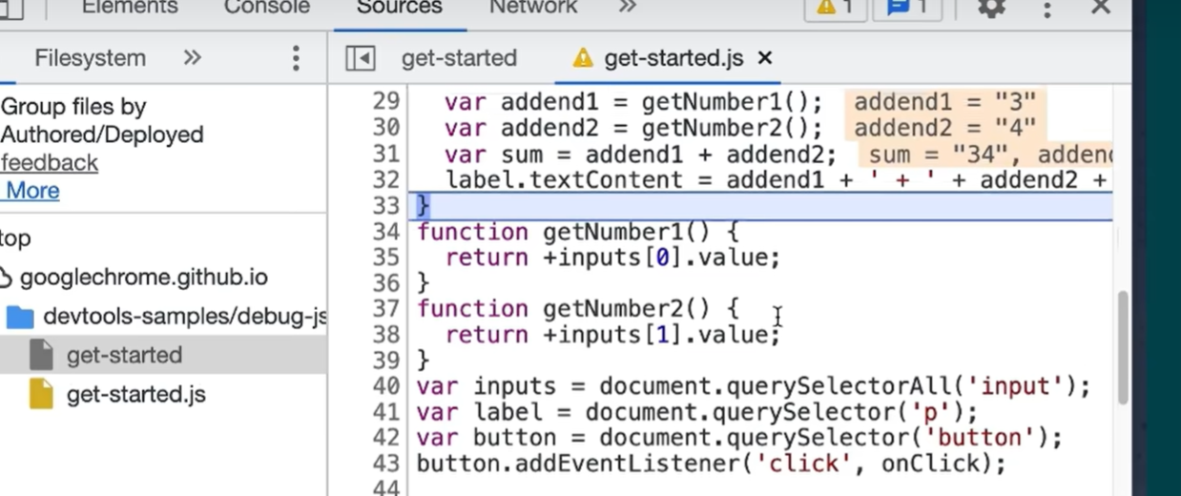
Task: Set breakpoint on line number 30
Action: [385, 128]
